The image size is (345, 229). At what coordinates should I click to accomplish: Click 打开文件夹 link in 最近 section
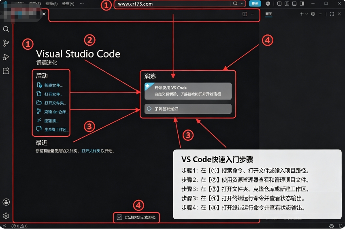pos(91,151)
